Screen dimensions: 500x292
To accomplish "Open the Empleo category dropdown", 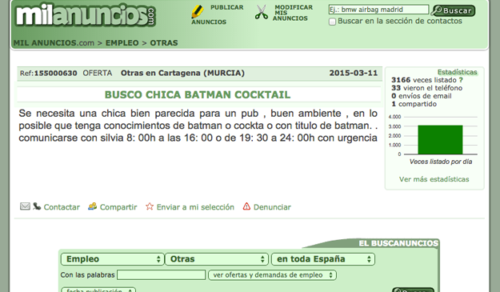I will click(113, 259).
